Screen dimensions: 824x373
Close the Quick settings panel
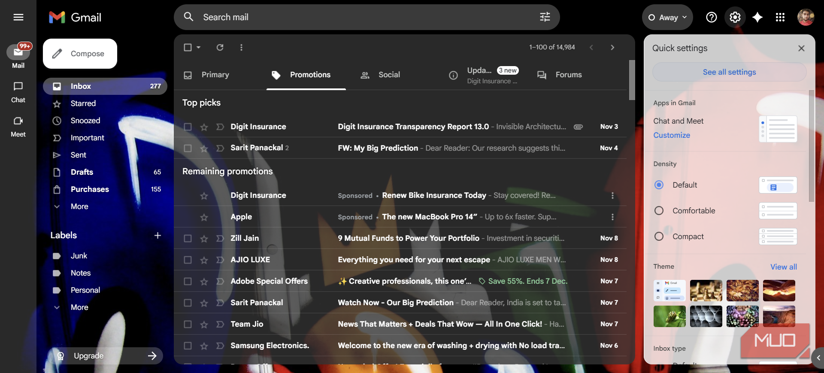(801, 48)
